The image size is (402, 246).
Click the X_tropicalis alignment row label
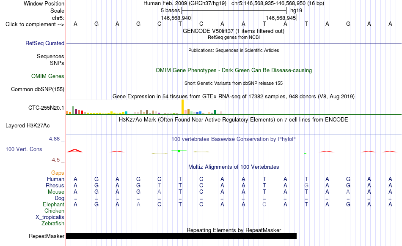pos(50,217)
